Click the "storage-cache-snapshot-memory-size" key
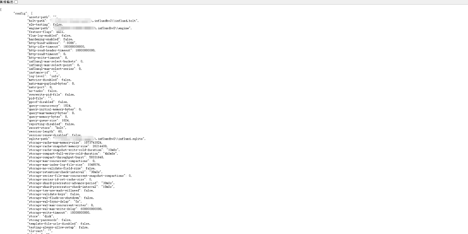 58,146
